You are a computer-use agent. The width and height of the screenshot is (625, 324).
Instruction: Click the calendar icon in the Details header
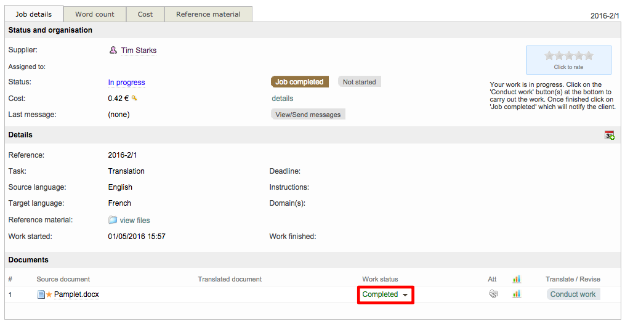click(x=609, y=135)
